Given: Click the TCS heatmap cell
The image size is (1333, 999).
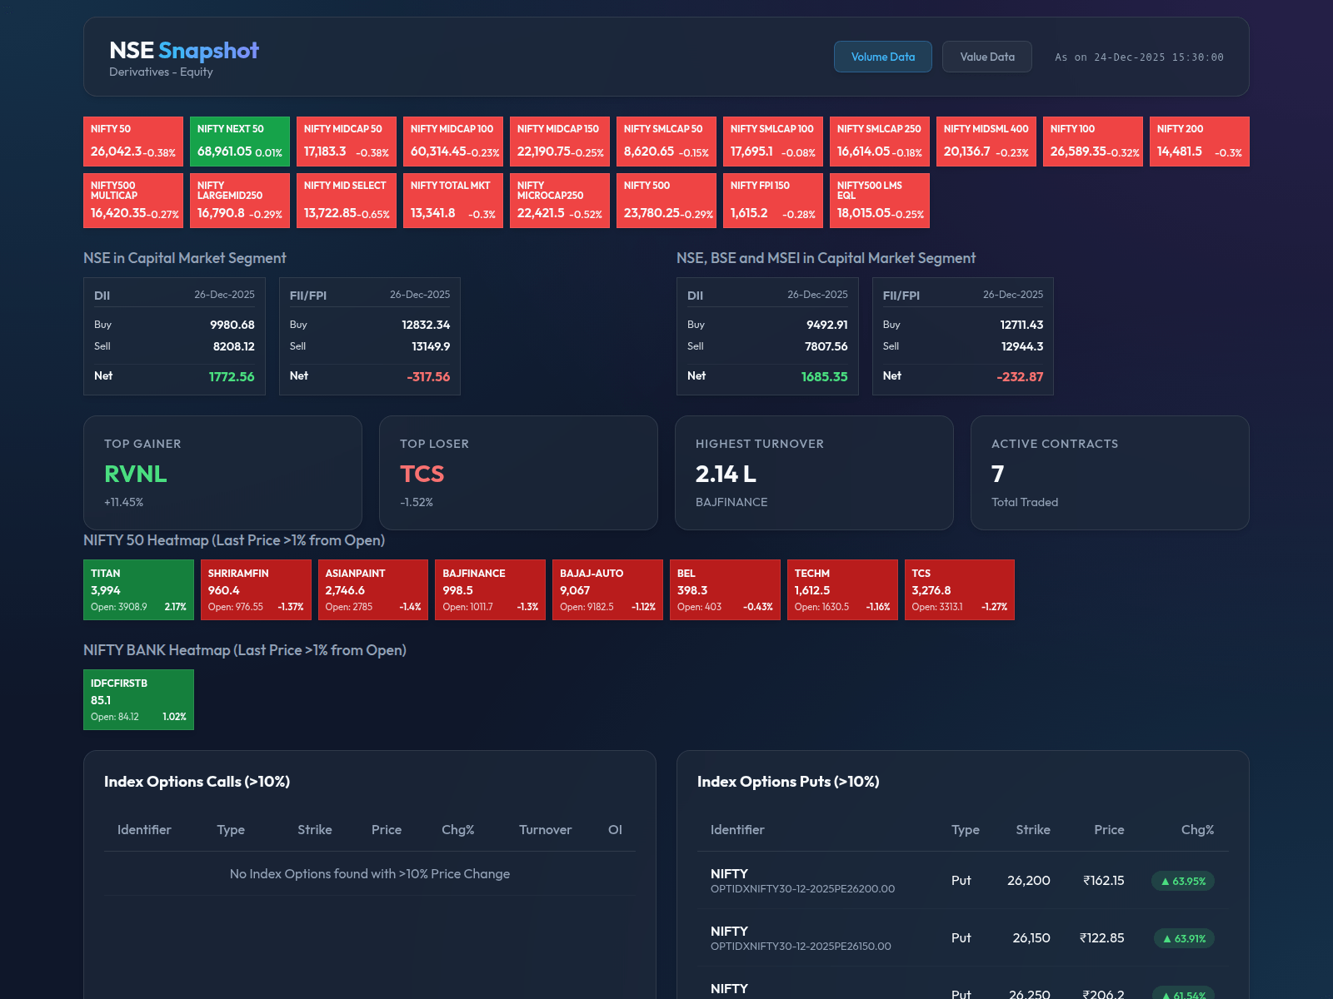Looking at the screenshot, I should 960,589.
